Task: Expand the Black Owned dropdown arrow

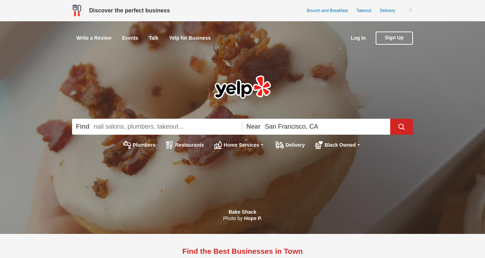Action: pos(359,145)
